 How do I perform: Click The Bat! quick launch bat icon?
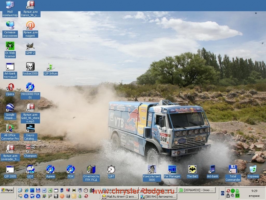coord(74,190)
